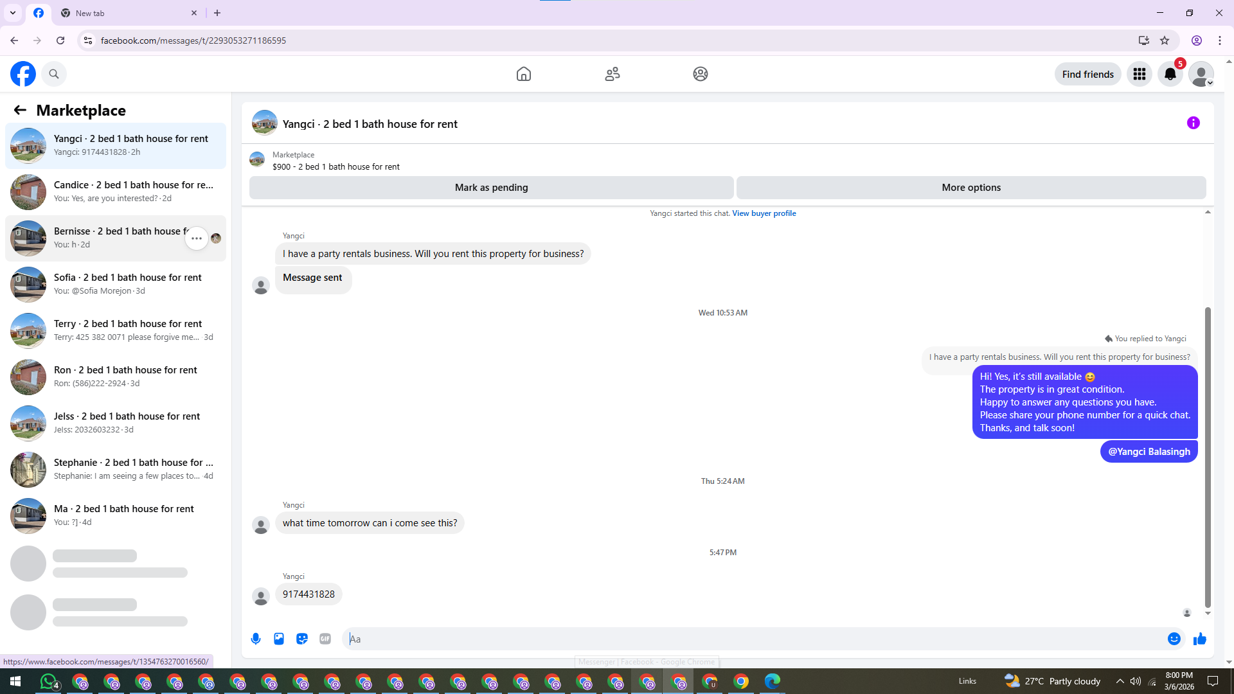The image size is (1234, 694).
Task: Open Facebook notifications bell
Action: click(1170, 75)
